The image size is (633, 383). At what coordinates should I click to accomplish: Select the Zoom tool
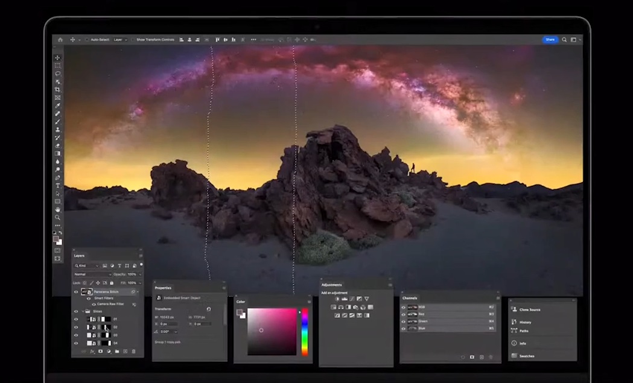tap(58, 218)
